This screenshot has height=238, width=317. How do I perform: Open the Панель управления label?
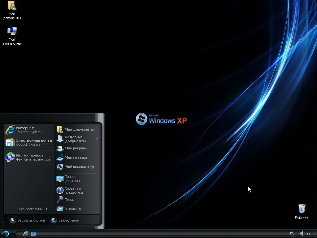pyautogui.click(x=74, y=179)
